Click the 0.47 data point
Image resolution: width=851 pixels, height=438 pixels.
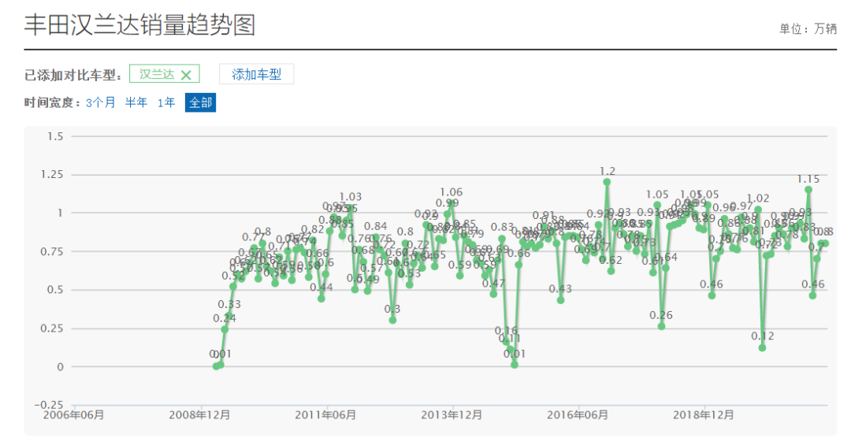click(493, 294)
